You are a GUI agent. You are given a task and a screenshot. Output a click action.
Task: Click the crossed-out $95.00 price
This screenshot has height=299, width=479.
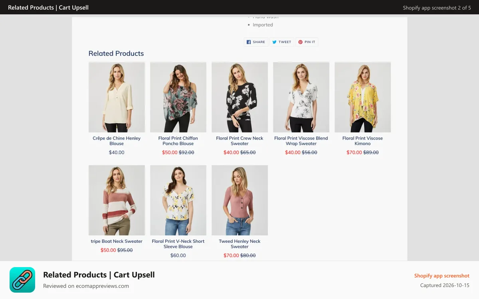[x=125, y=250]
